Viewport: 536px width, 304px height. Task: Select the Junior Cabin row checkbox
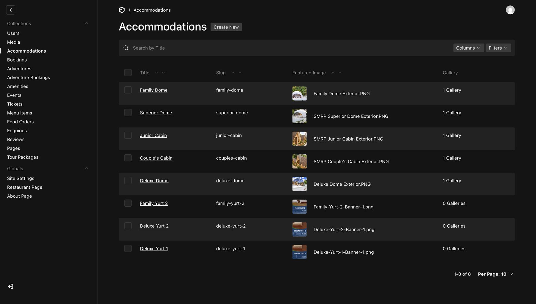pyautogui.click(x=128, y=135)
